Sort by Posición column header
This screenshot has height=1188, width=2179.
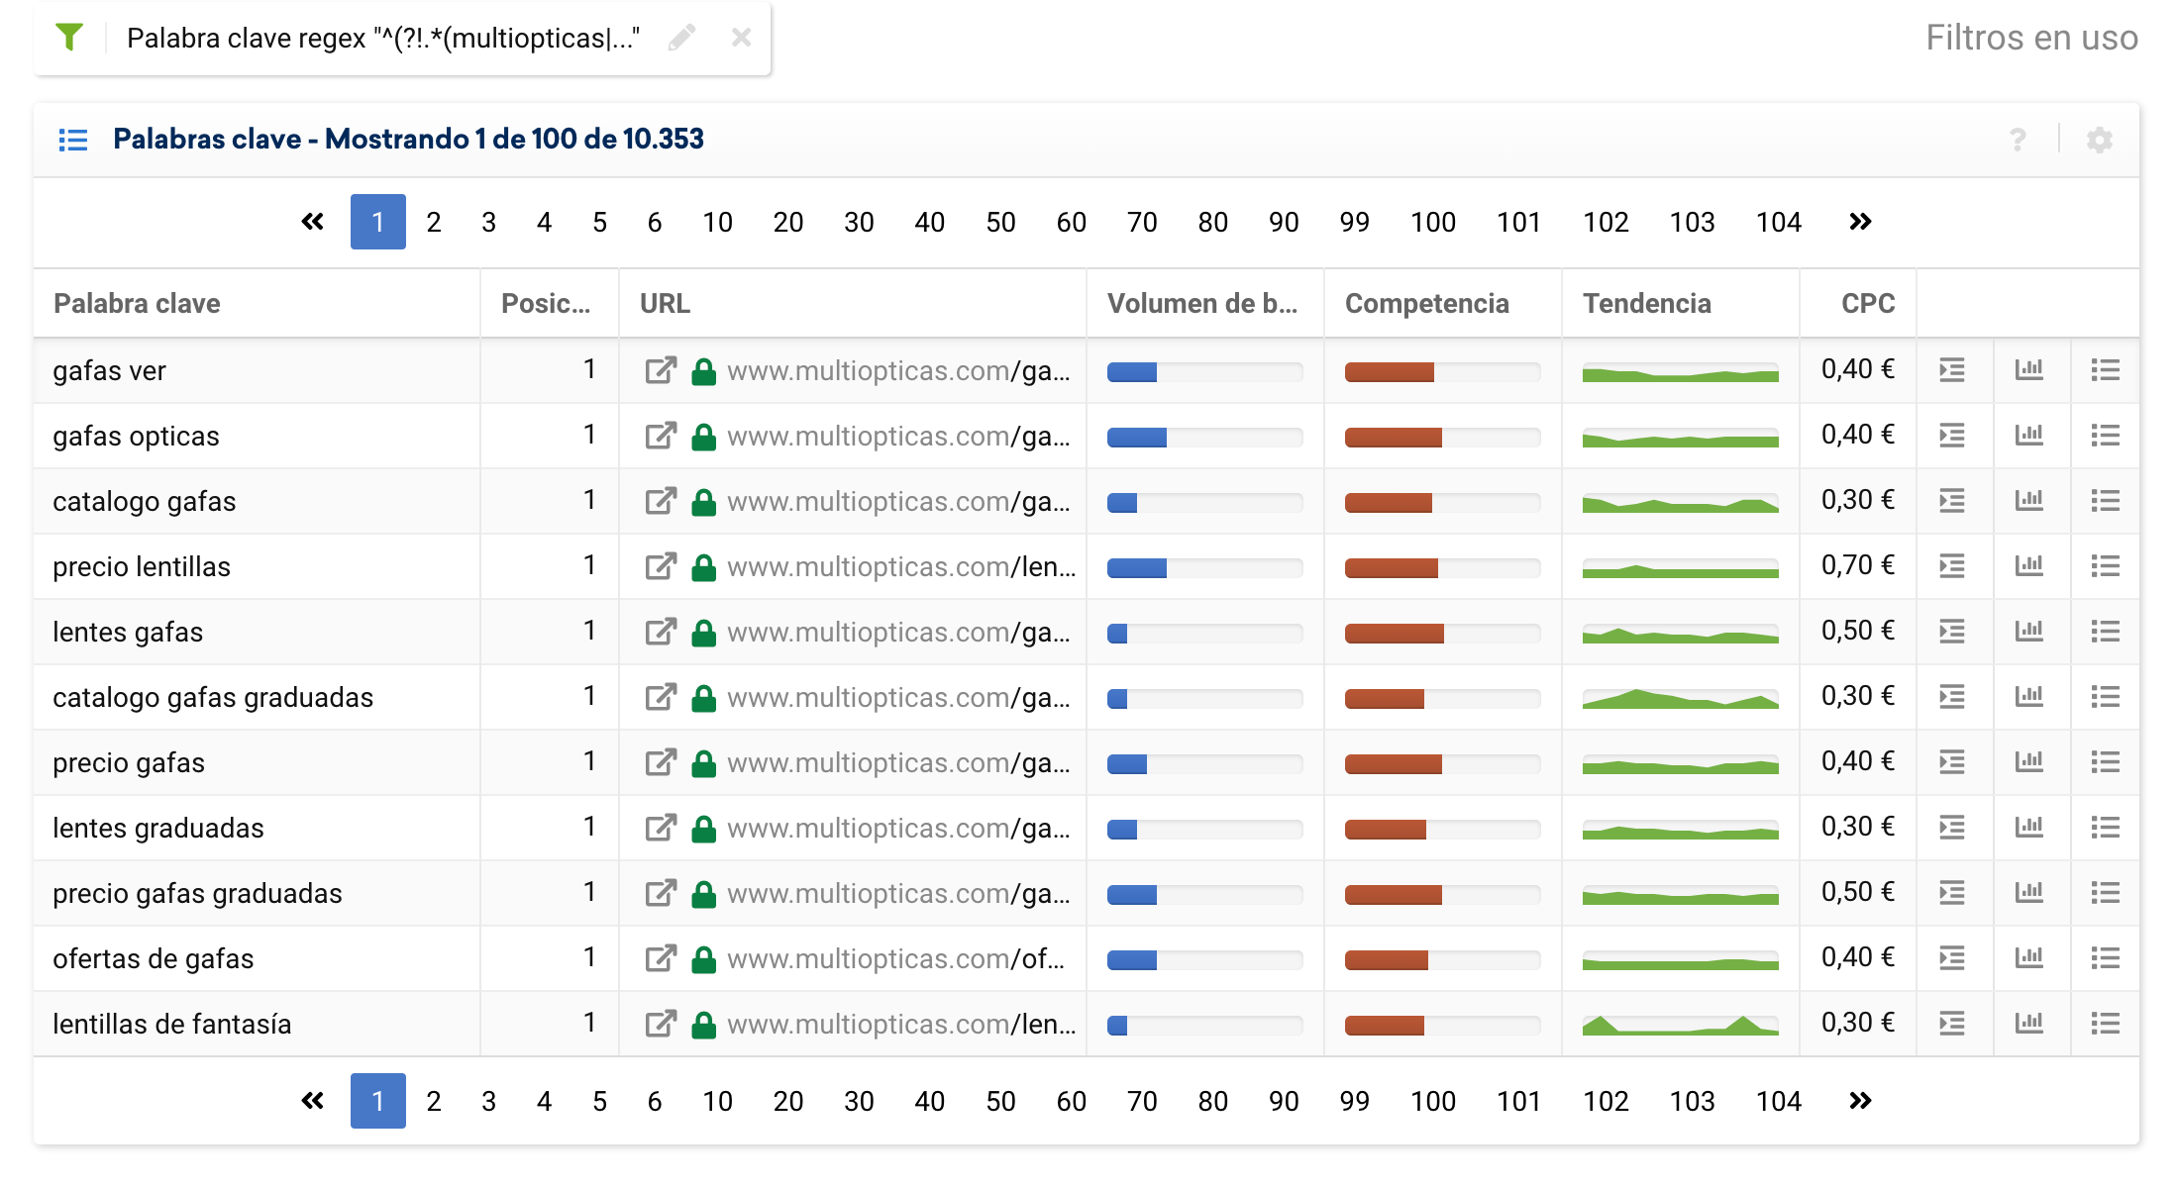[x=546, y=303]
